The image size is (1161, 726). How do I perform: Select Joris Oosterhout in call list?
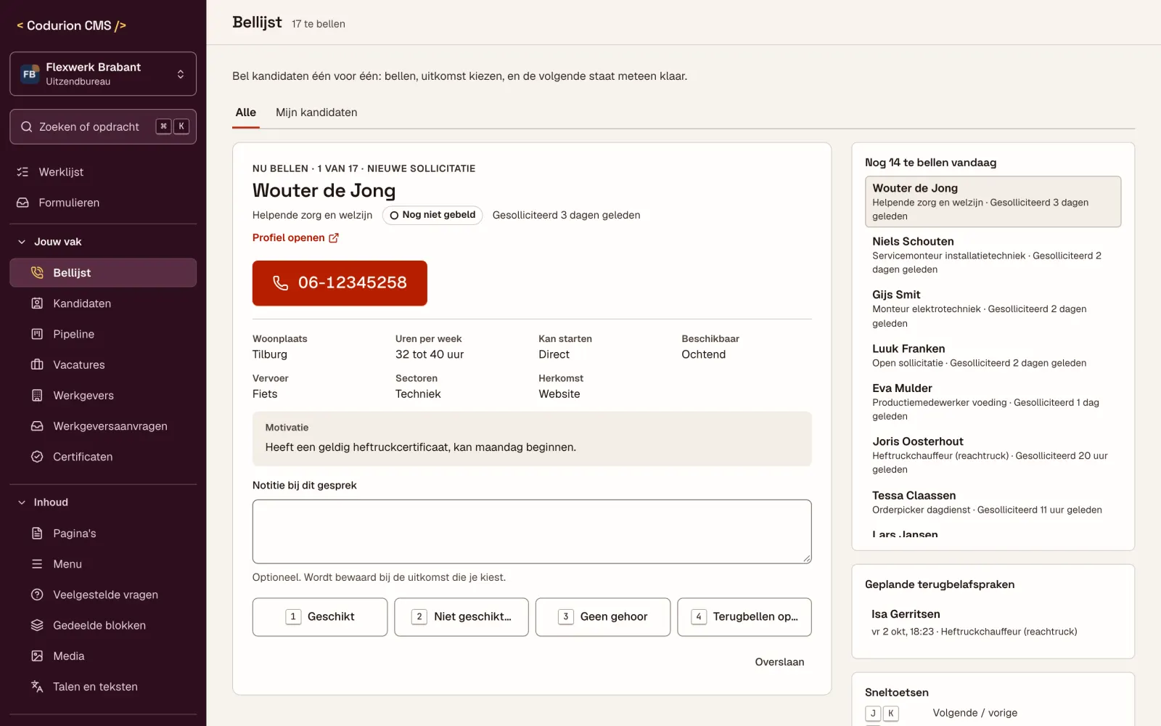[993, 455]
